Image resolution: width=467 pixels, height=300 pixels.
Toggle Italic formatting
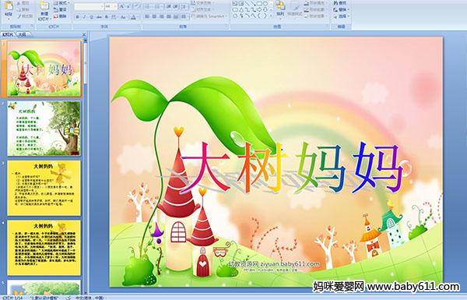click(x=84, y=17)
